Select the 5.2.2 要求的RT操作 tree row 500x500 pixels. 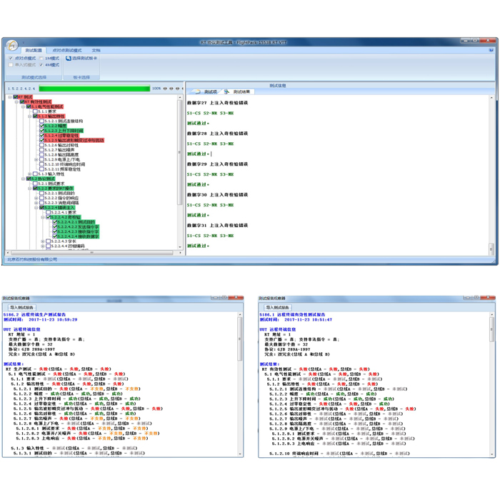pos(56,189)
